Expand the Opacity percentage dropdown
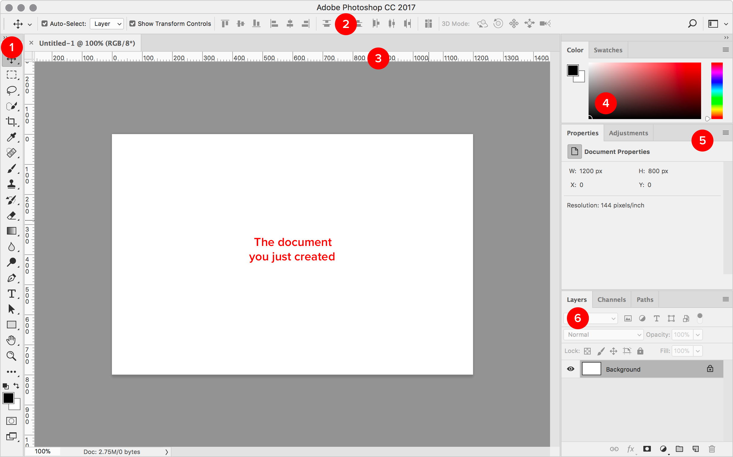The image size is (733, 457). point(699,334)
